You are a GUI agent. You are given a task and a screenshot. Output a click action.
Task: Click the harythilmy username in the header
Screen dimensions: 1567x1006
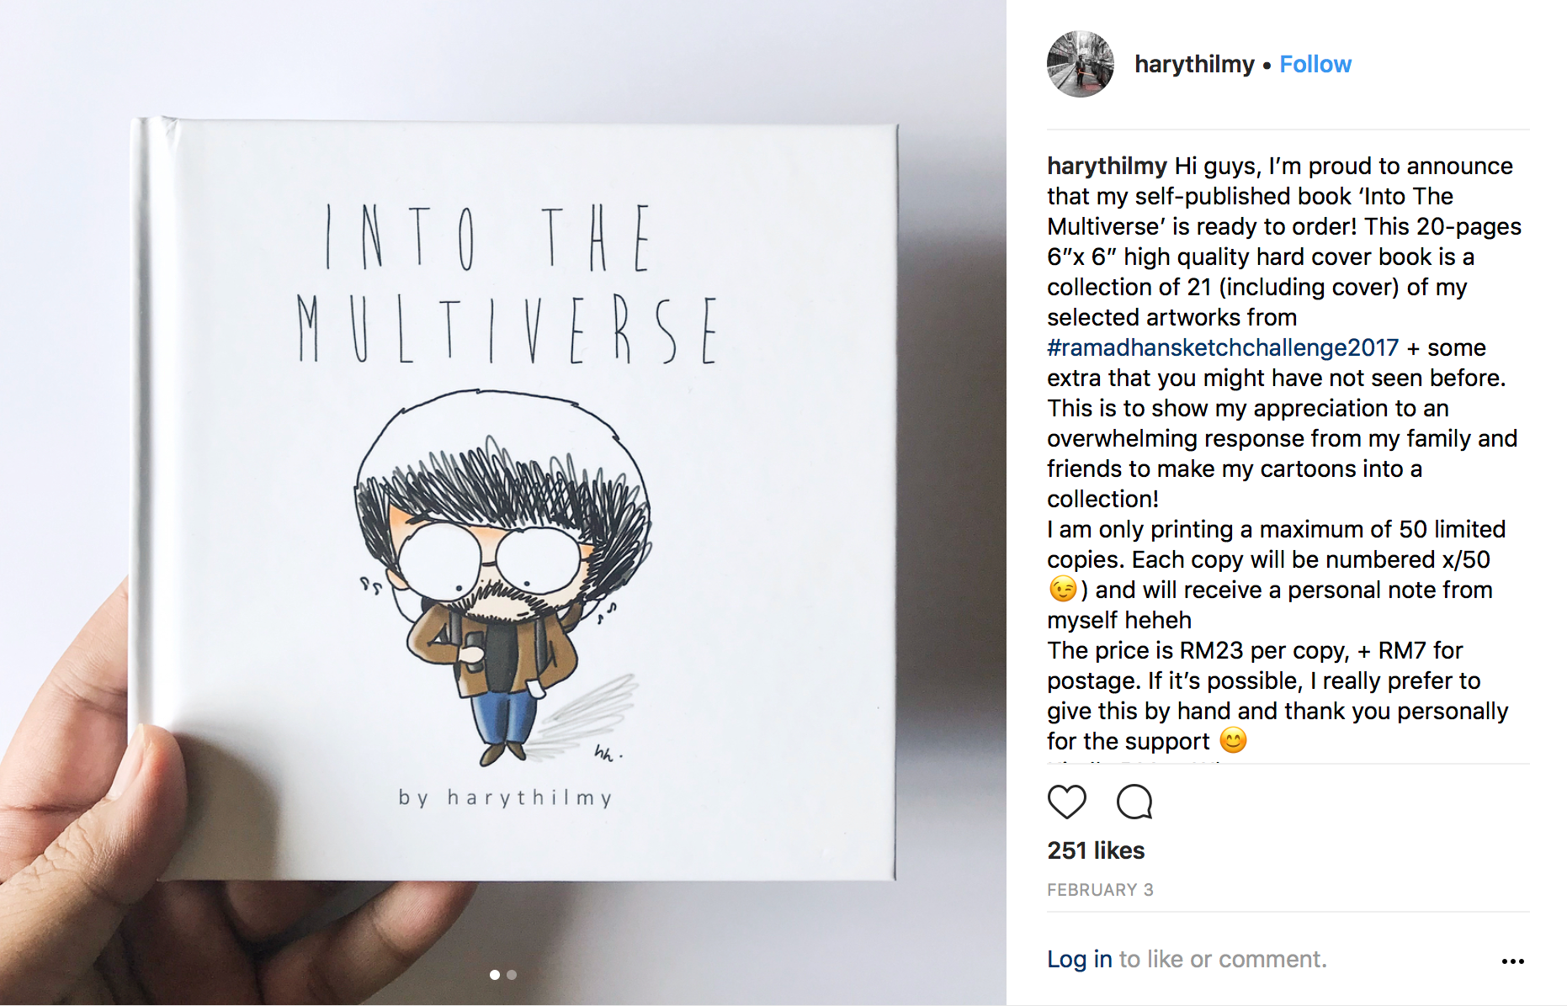(x=1194, y=64)
